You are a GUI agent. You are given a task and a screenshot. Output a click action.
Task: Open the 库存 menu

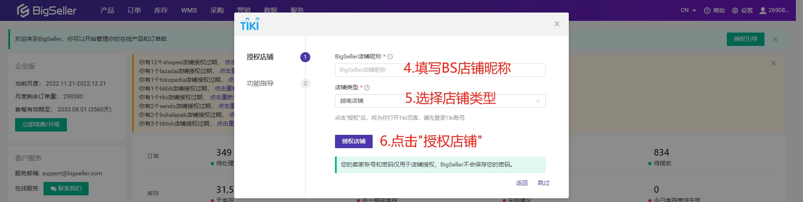tap(161, 10)
